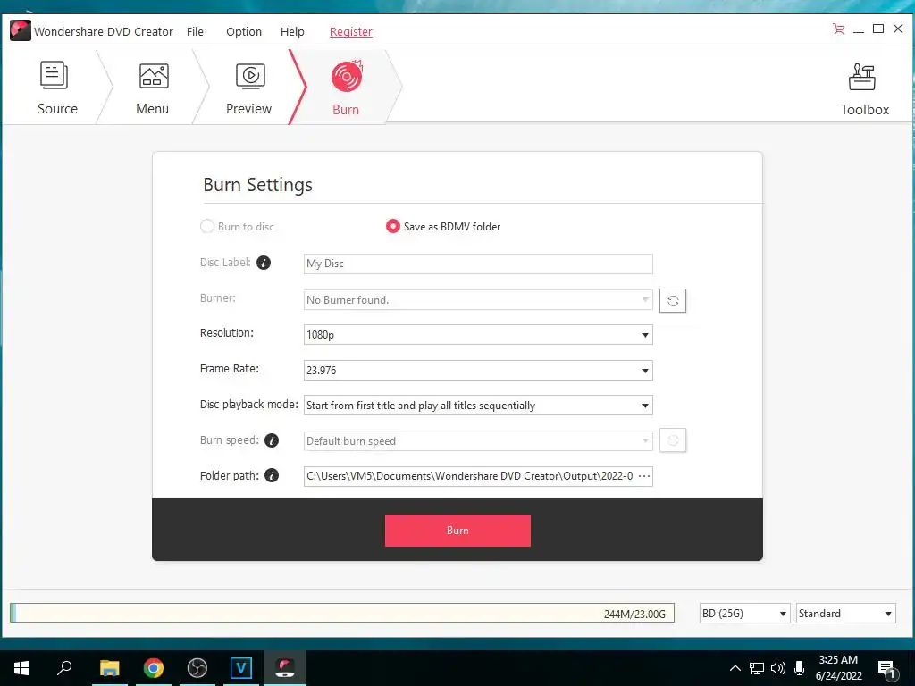The image size is (915, 686).
Task: Open taskbar search magnifier
Action: (x=64, y=668)
